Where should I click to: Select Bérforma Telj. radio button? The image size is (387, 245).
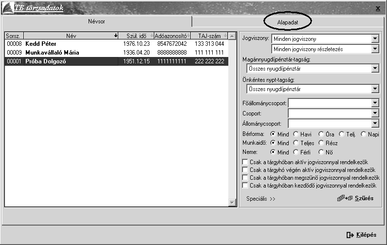pos(342,134)
